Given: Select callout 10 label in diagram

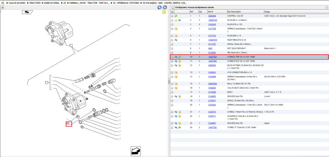Looking at the screenshot, I should click(68, 124).
